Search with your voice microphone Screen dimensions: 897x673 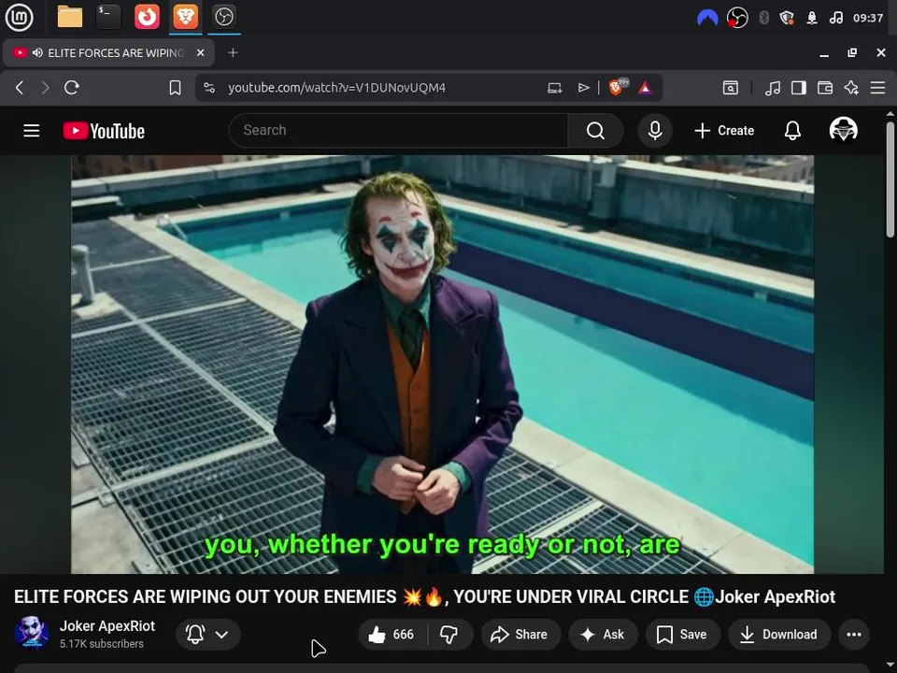pyautogui.click(x=655, y=131)
